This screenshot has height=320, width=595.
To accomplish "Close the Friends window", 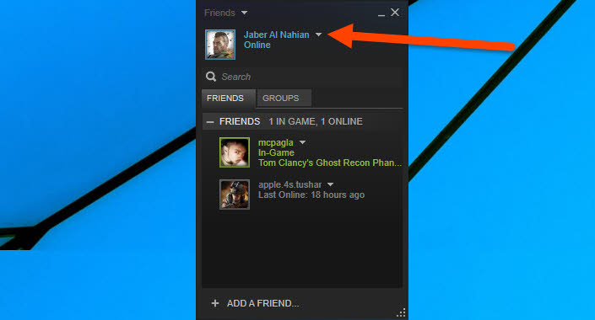I will click(x=395, y=13).
